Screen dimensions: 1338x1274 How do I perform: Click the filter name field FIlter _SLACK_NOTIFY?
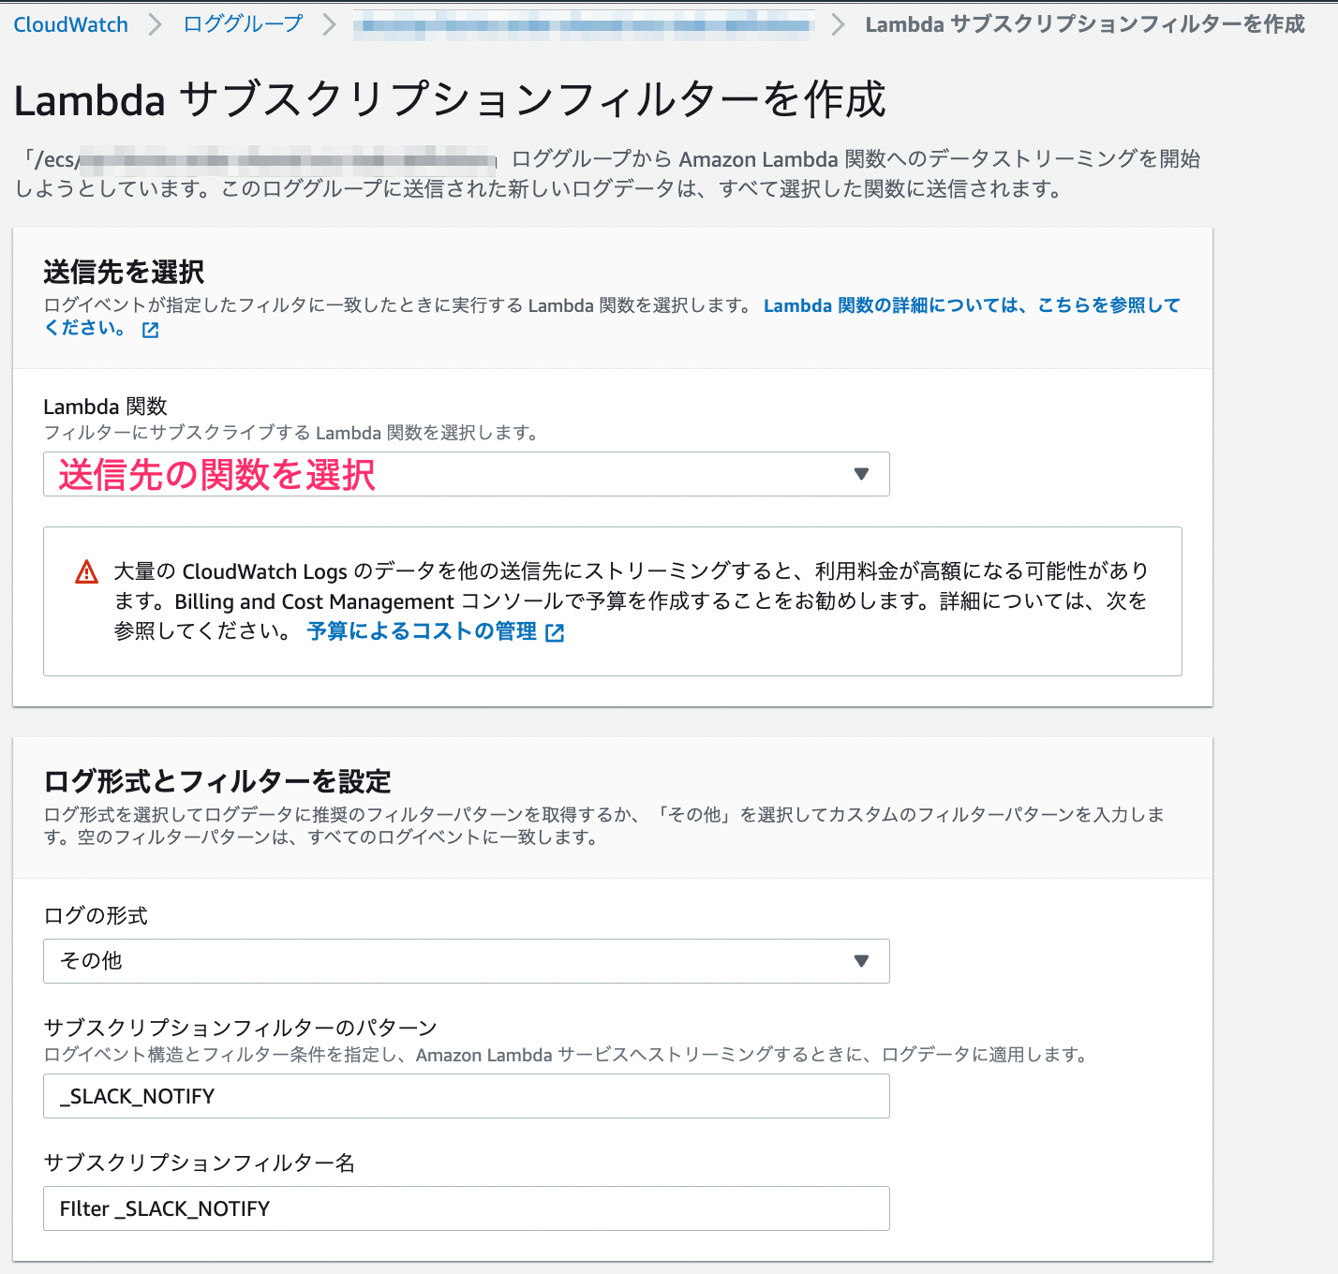click(x=467, y=1208)
